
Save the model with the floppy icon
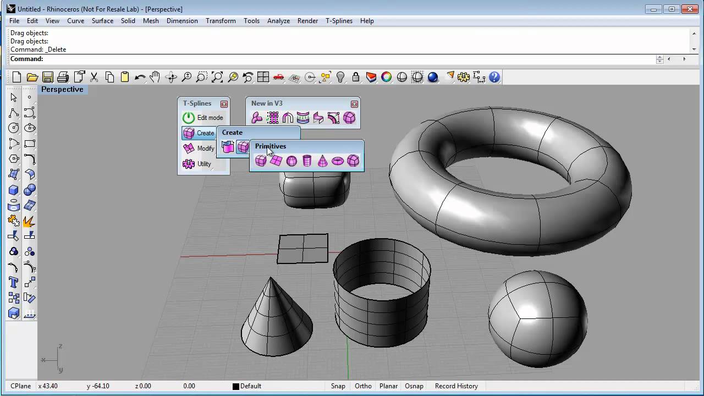click(x=48, y=77)
